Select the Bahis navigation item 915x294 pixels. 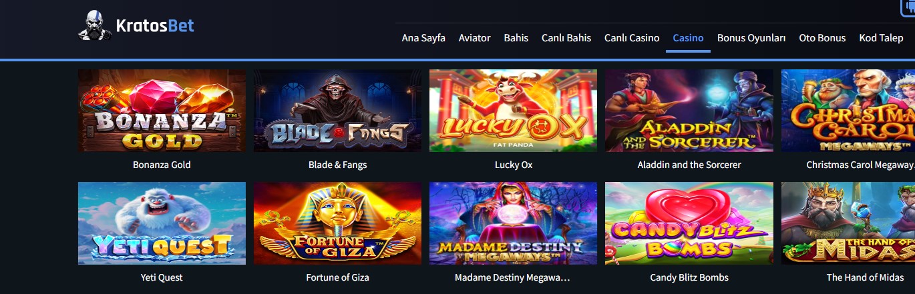click(516, 38)
